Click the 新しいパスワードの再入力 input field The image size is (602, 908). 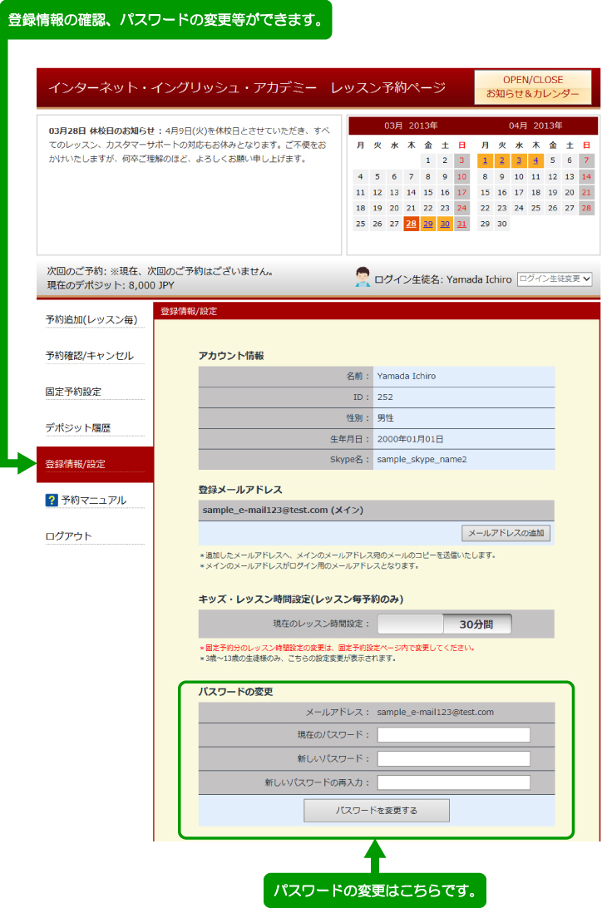pyautogui.click(x=453, y=782)
